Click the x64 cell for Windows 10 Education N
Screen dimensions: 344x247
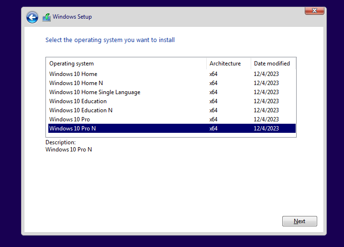click(x=213, y=110)
